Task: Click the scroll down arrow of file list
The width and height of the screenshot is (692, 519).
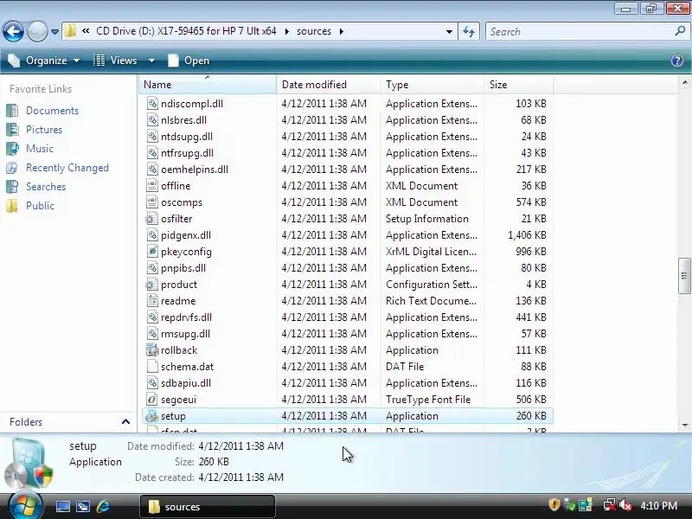Action: (684, 426)
